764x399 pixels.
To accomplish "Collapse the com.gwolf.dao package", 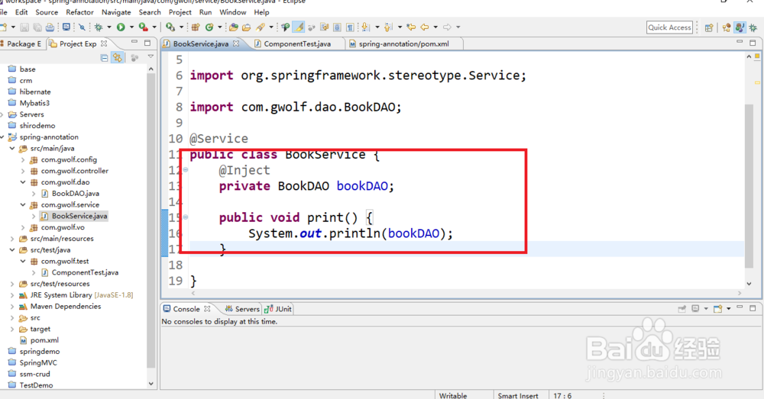I will point(23,182).
